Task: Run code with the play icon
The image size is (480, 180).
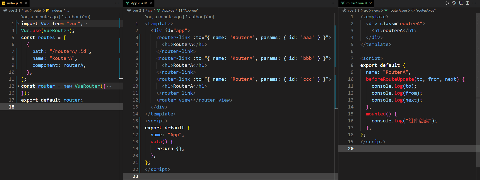Action: click(x=447, y=3)
